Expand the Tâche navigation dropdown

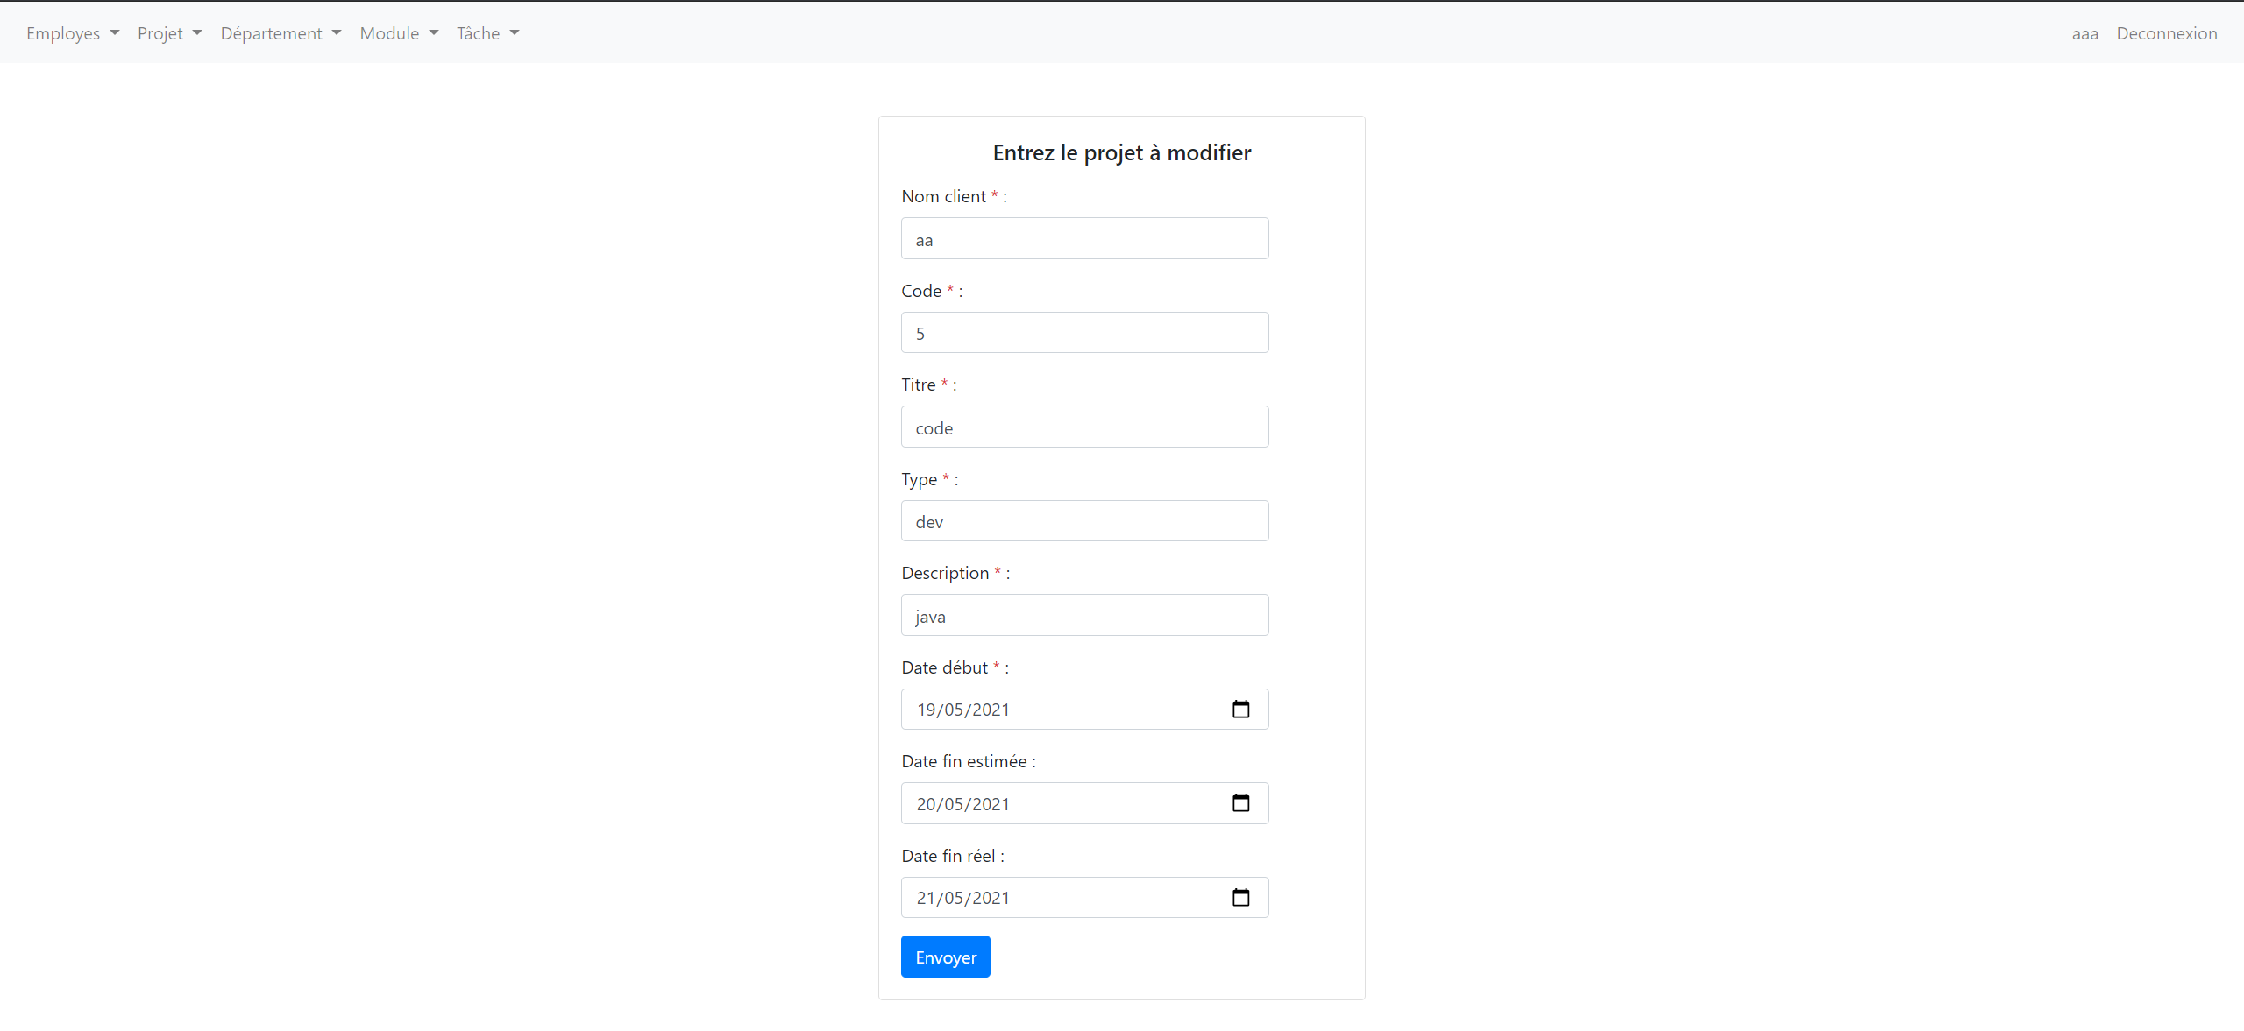click(x=487, y=32)
